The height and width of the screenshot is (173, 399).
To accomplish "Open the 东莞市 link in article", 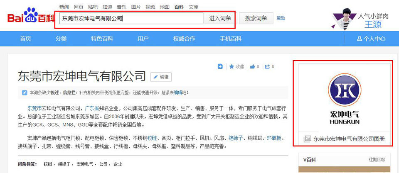I will (34, 108).
